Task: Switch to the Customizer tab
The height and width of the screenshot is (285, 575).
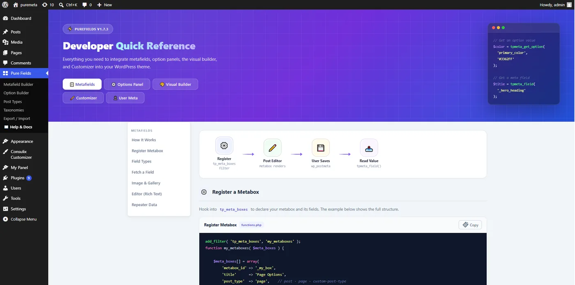Action: pos(83,98)
